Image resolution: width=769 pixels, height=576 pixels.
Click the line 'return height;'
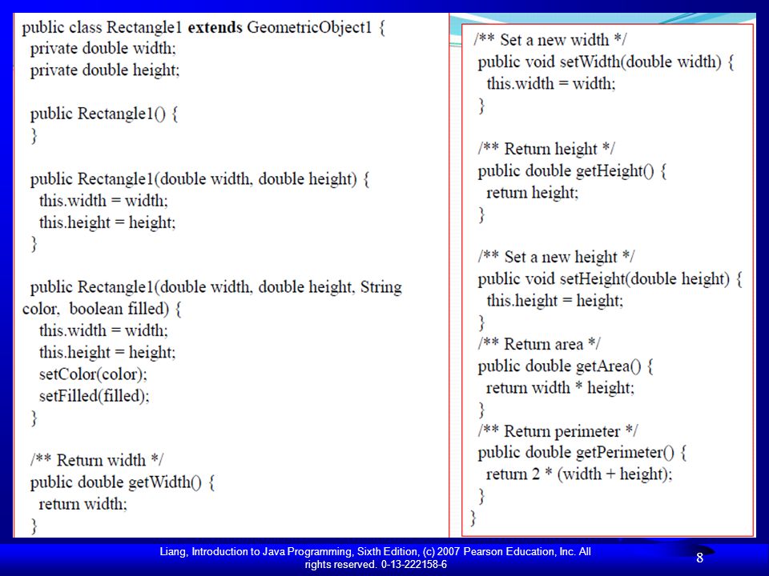pyautogui.click(x=533, y=193)
